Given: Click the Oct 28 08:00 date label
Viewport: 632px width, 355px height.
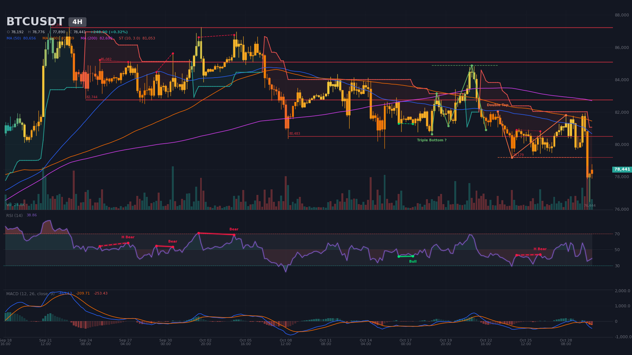Looking at the screenshot, I should 566,342.
